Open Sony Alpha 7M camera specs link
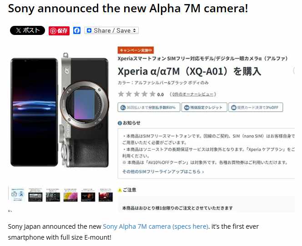The height and width of the screenshot is (246, 302). point(156,226)
